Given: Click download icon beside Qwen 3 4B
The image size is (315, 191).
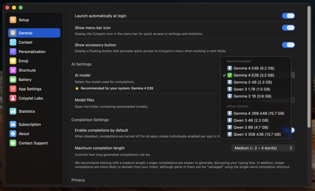Looking at the screenshot, I should click(229, 120).
